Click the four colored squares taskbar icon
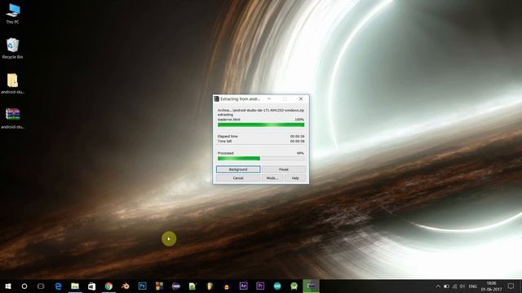Viewport: 522px width, 293px height. [160, 286]
